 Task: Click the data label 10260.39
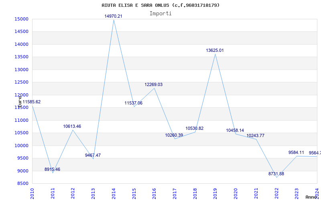pos(174,135)
